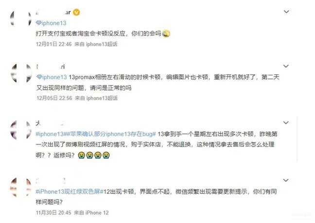Open the 12月01日 22:46 timestamp
Screen dimensions: 315x223
coord(53,44)
